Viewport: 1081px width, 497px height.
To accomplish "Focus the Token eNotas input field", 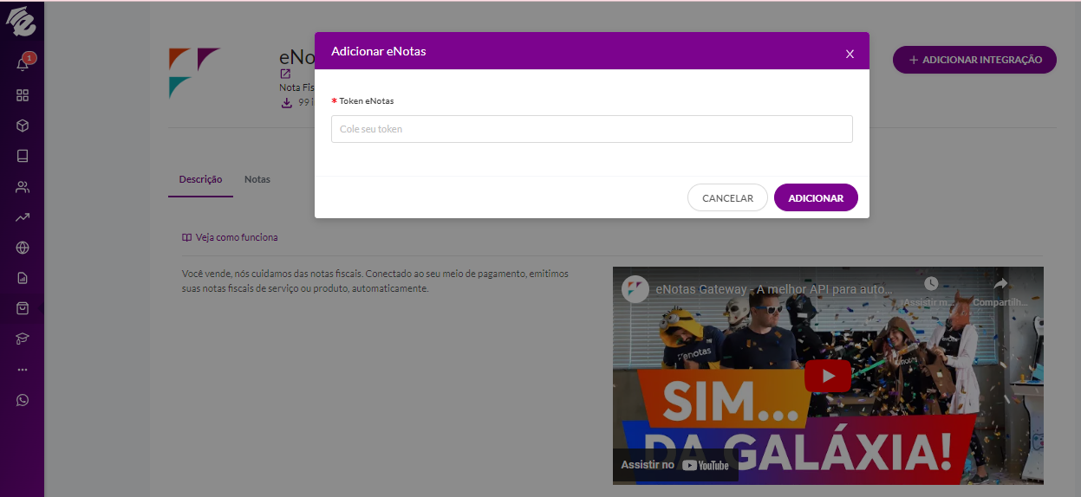I will [x=591, y=129].
